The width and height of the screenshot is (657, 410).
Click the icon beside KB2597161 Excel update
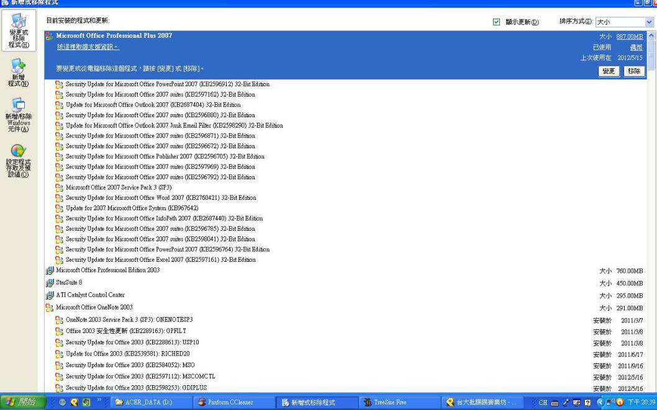click(x=59, y=260)
